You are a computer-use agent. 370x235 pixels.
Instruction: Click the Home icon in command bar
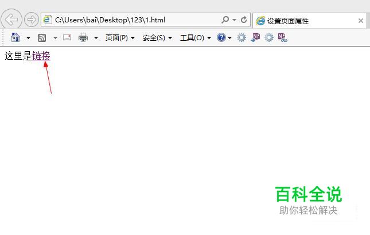(15, 37)
